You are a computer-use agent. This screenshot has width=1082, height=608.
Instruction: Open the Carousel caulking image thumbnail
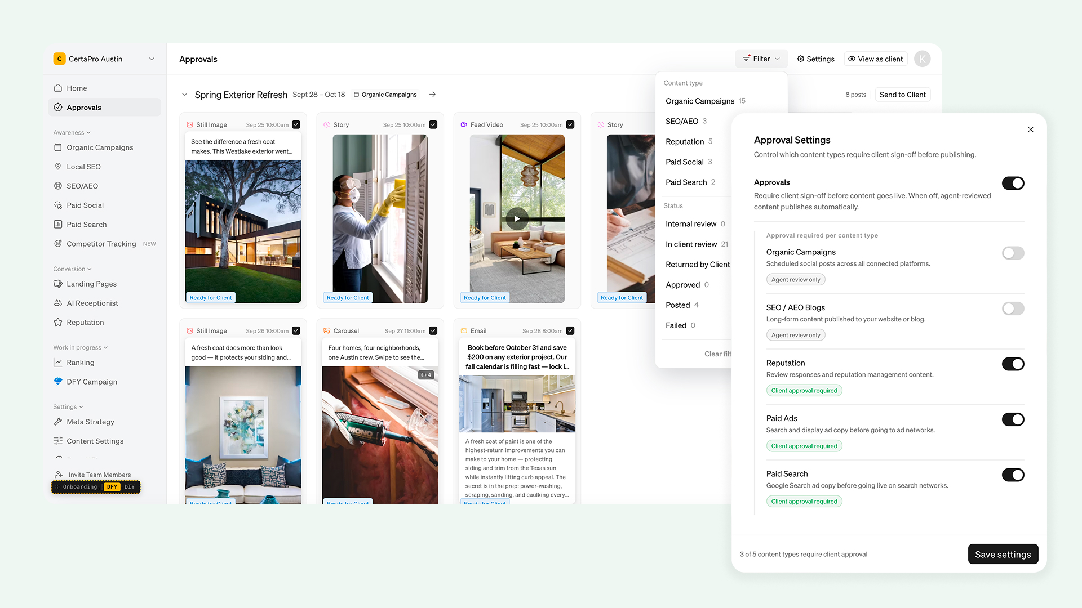click(380, 435)
